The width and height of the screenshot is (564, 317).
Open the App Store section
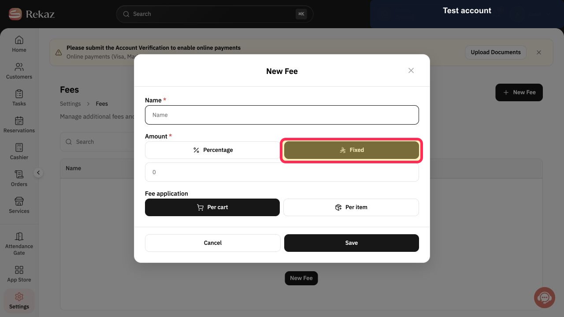coord(19,274)
